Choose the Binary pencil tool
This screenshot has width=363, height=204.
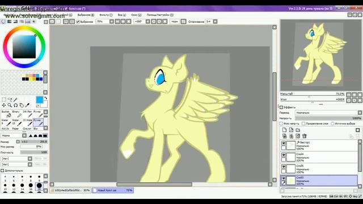(x=16, y=114)
